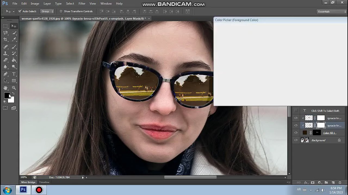348x195 pixels.
Task: Swap foreground and background colors
Action: [x=13, y=93]
